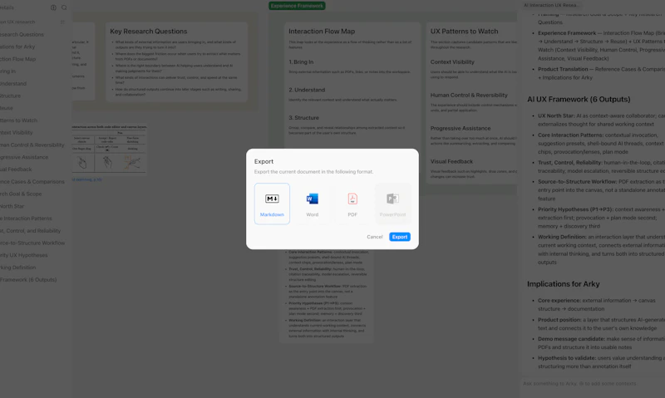Go to Bring In entry in sidebar outline
665x398 pixels.
[x=7, y=71]
